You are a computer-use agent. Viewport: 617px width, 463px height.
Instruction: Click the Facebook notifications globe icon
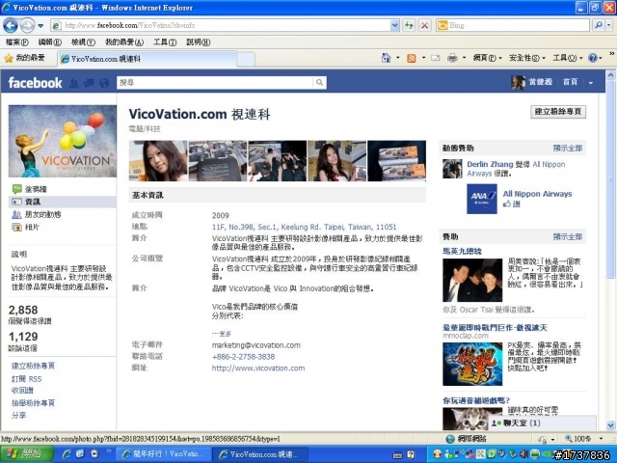[x=104, y=83]
